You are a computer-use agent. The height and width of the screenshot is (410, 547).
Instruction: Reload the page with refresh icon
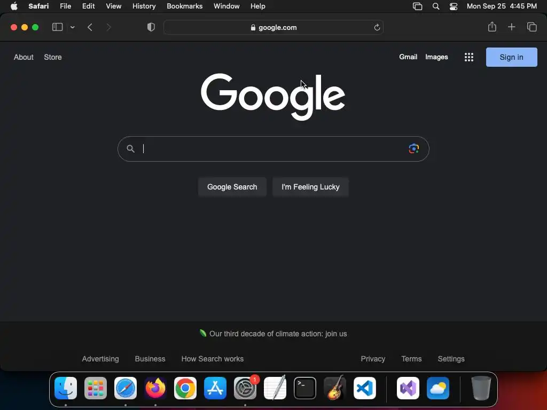coord(377,28)
